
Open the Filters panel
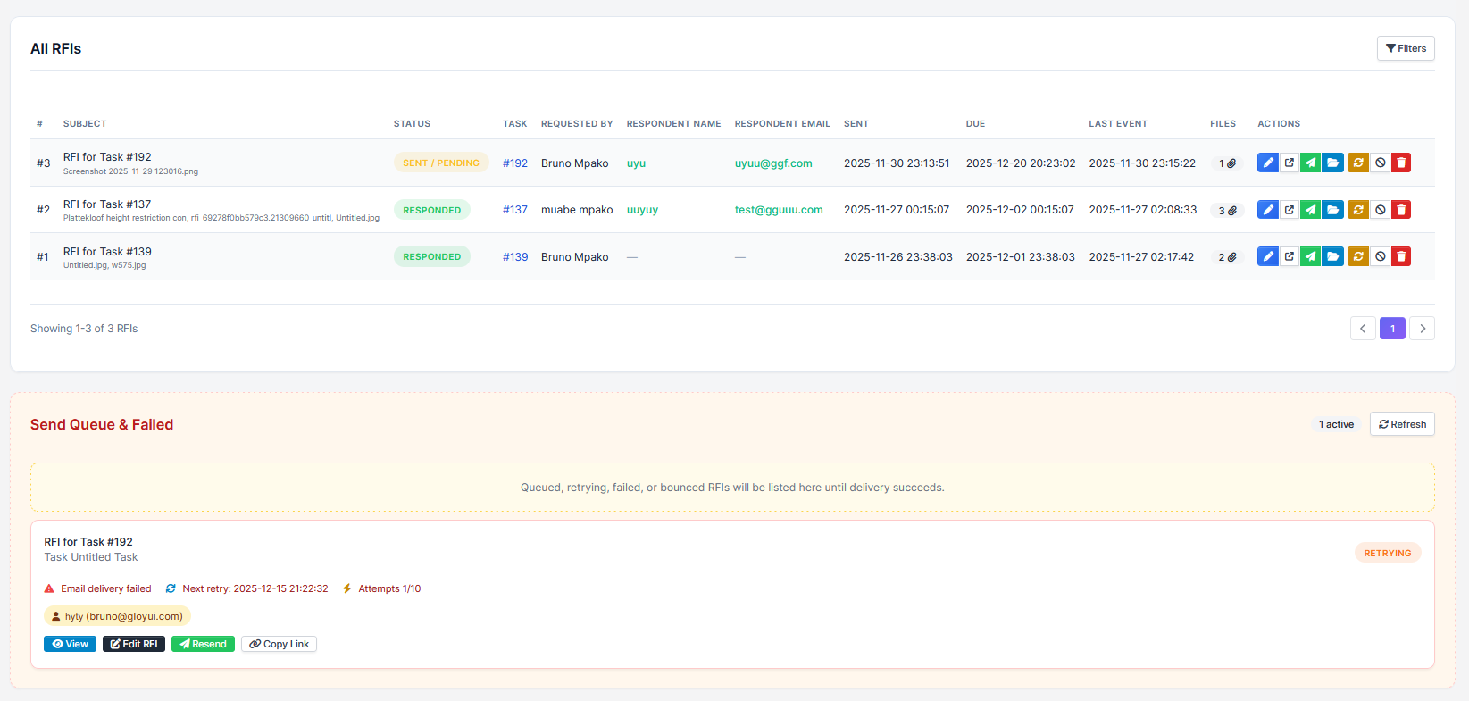click(1406, 48)
